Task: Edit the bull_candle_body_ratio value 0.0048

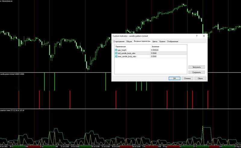Action: click(169, 53)
